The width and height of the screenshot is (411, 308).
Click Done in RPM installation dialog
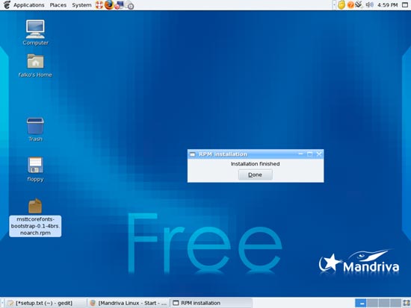point(255,175)
